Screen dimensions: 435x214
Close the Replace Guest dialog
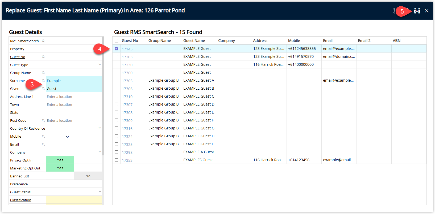pyautogui.click(x=426, y=11)
